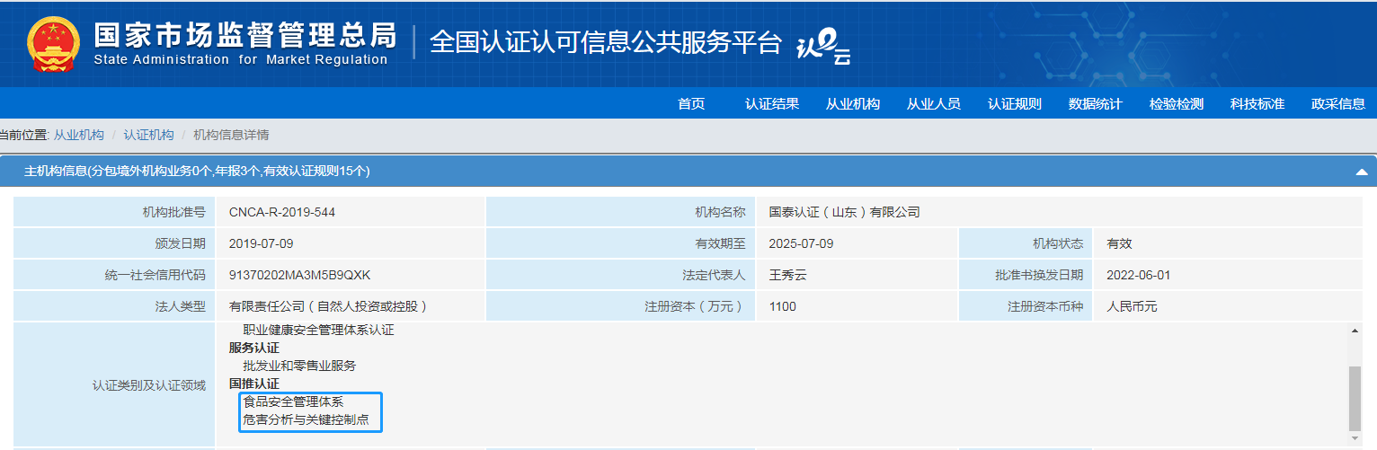Click the 主机构信息 panel header title
The height and width of the screenshot is (450, 1377).
pos(197,171)
